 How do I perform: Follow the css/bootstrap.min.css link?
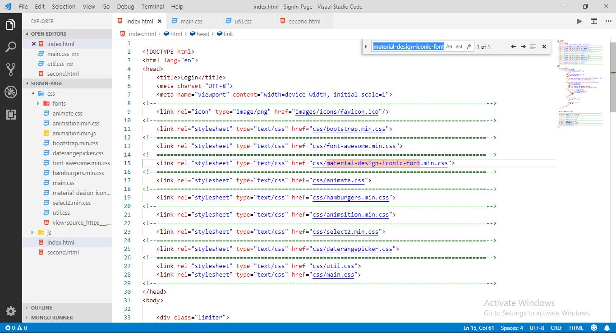pos(349,129)
